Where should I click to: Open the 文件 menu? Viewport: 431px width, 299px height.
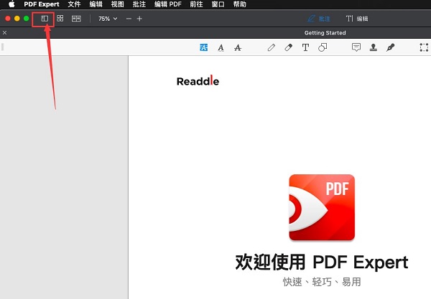coord(74,4)
